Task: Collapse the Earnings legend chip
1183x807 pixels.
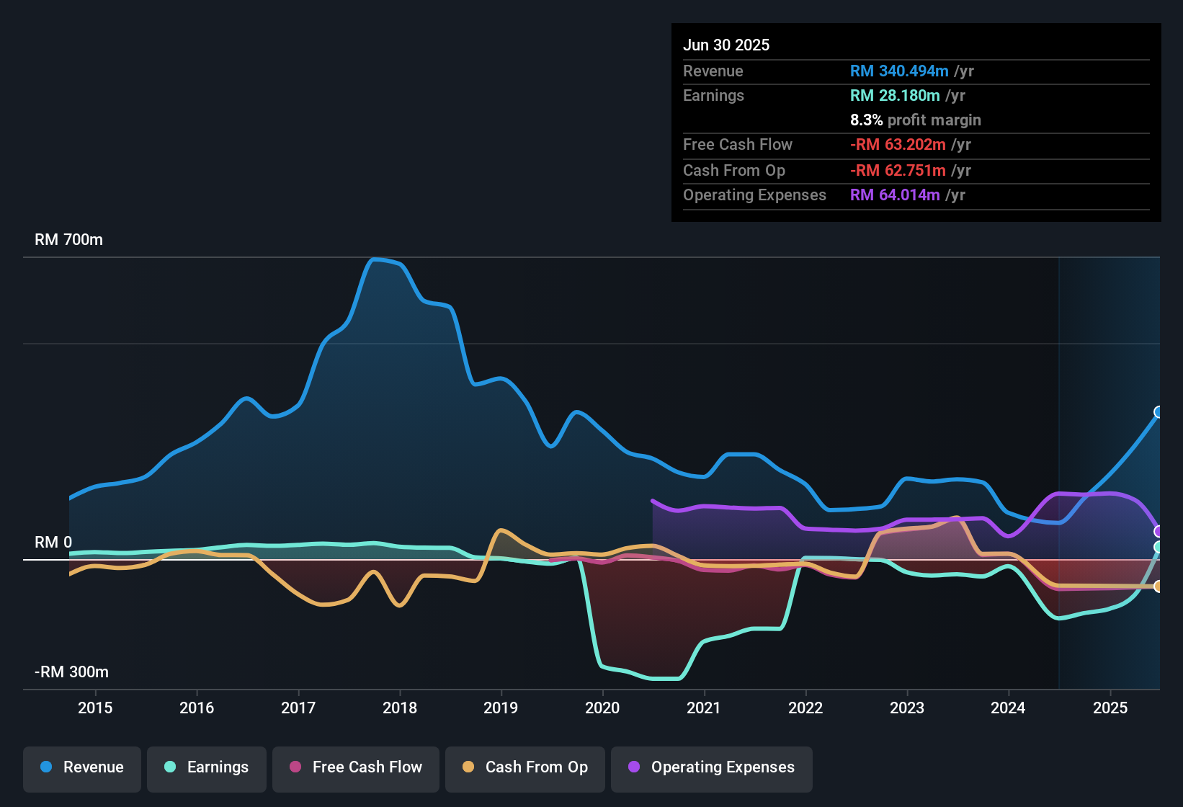Action: [207, 768]
